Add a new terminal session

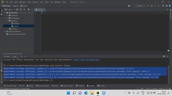[22, 56]
